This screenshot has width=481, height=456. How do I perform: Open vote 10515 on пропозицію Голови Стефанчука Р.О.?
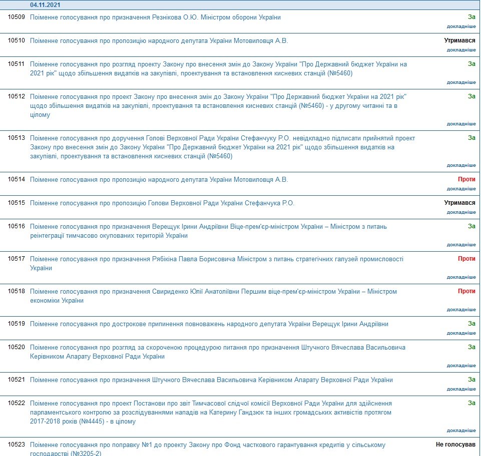[162, 203]
